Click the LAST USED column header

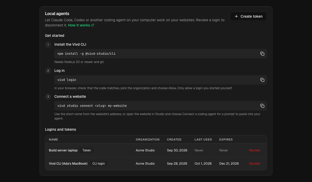[x=203, y=139]
